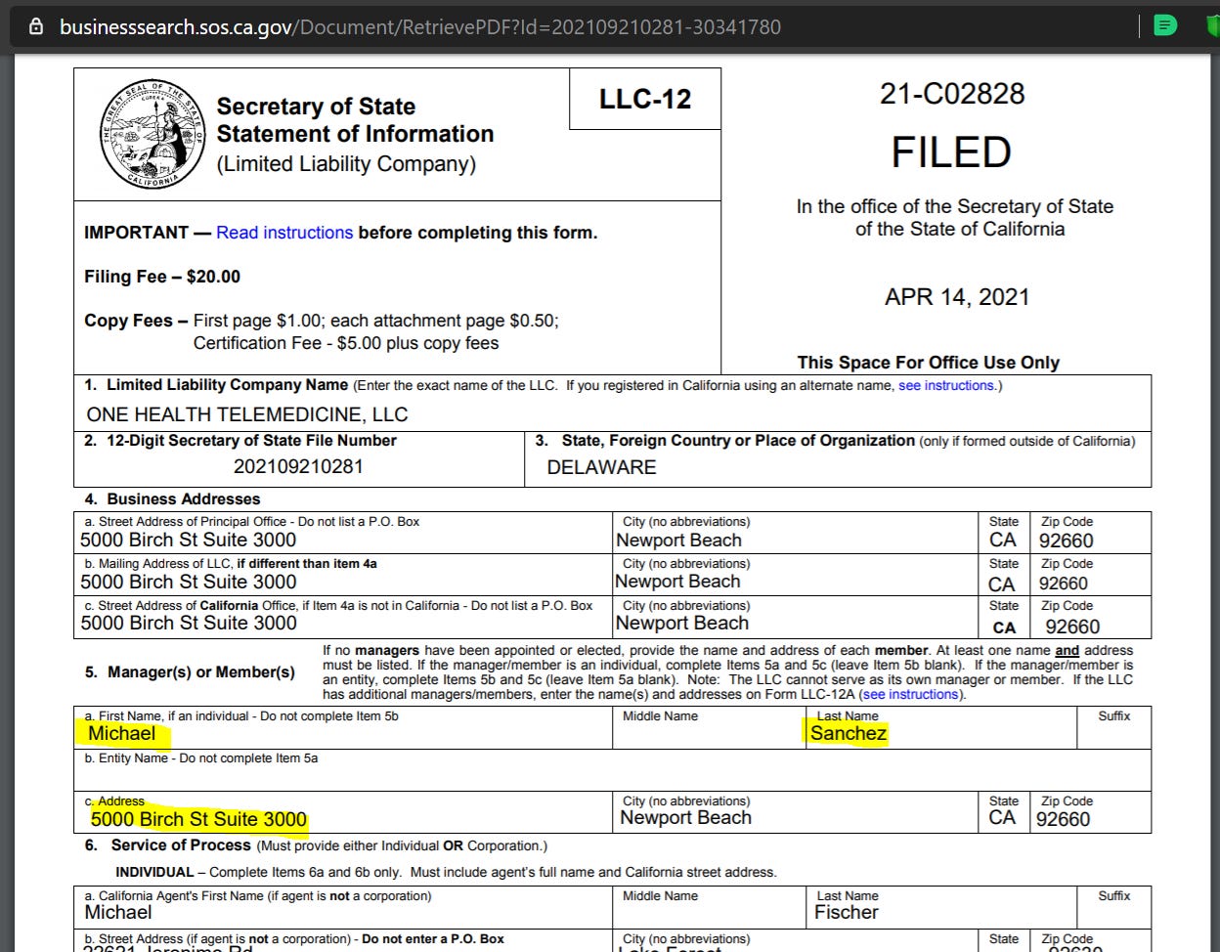
Task: Click the California state seal logo
Action: [152, 134]
